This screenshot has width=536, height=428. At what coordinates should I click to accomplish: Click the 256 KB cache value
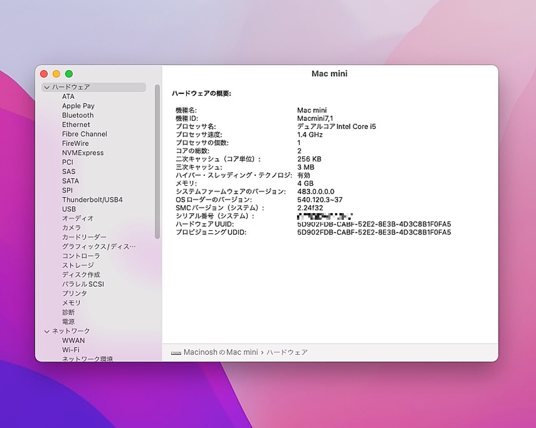309,159
